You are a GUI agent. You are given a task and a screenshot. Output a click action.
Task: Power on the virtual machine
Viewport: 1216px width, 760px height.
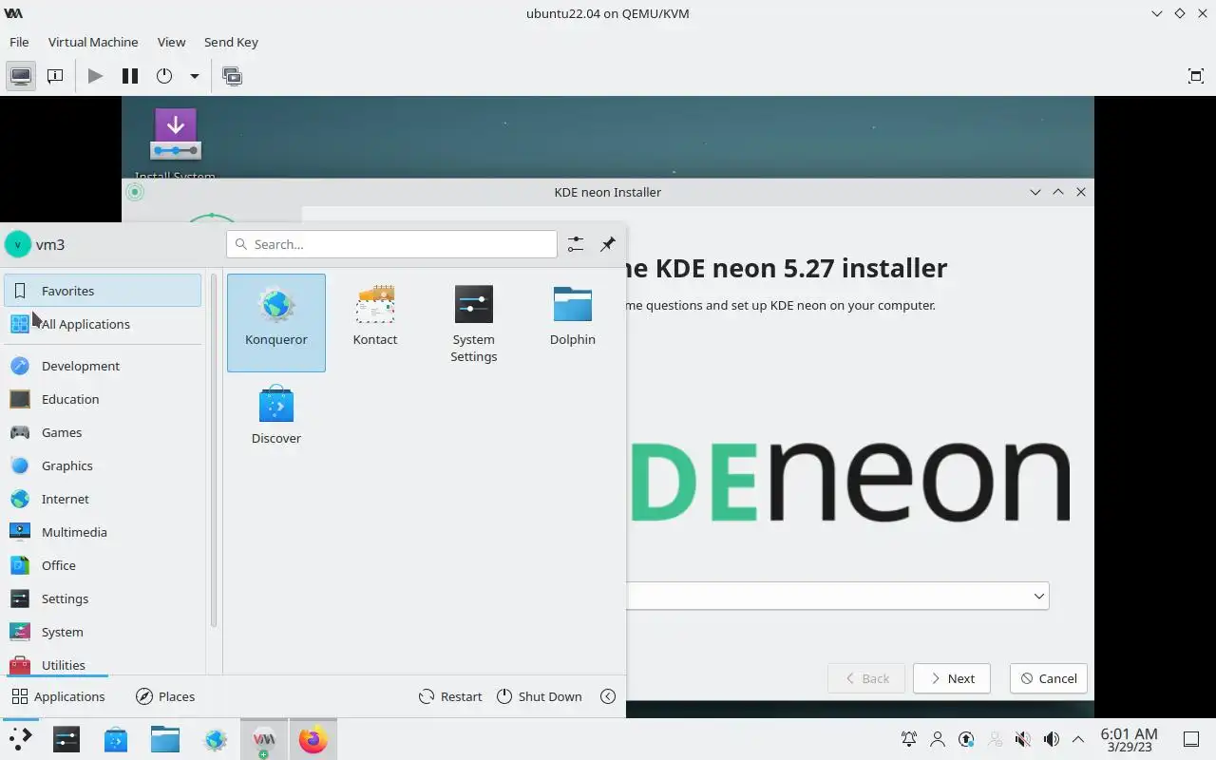coord(95,76)
